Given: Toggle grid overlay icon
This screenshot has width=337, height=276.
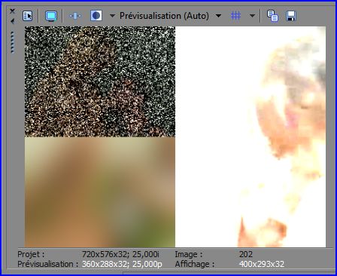Looking at the screenshot, I should click(x=235, y=16).
